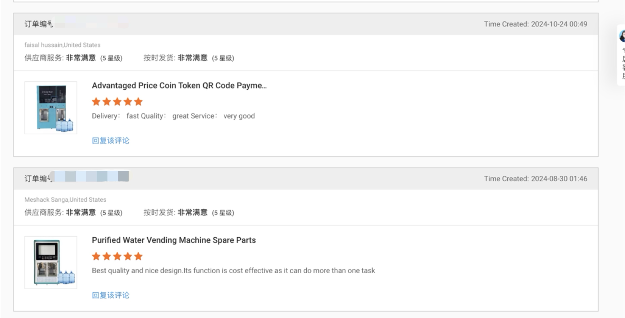The width and height of the screenshot is (625, 318).
Task: Open Advantaged Price Coin Token QR Code product title
Action: point(179,86)
